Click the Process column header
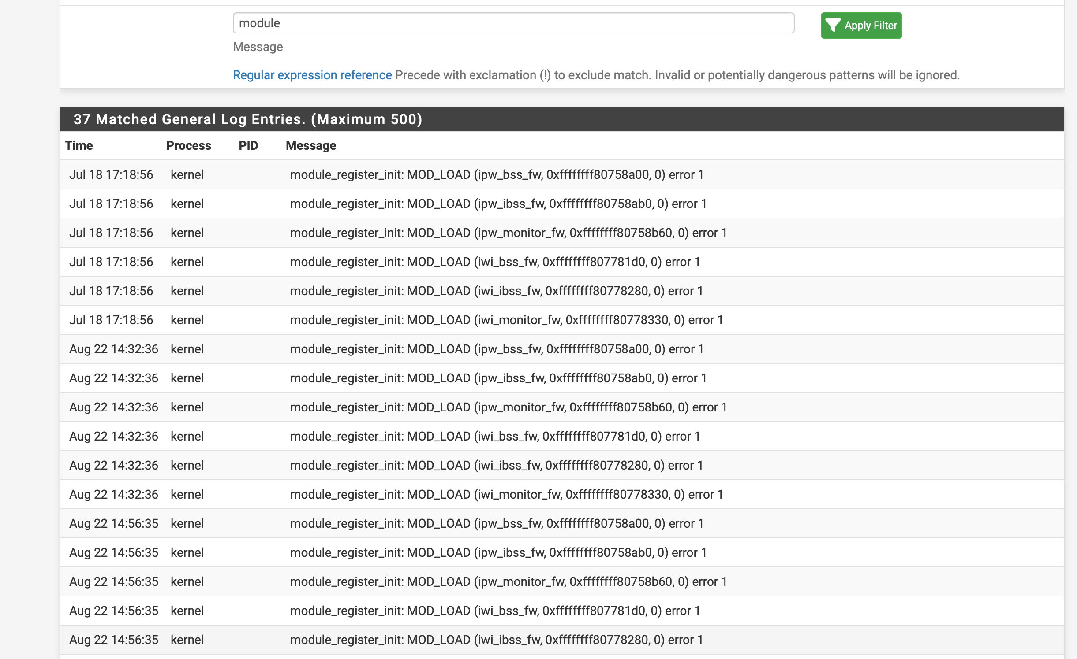1077x659 pixels. click(x=188, y=146)
